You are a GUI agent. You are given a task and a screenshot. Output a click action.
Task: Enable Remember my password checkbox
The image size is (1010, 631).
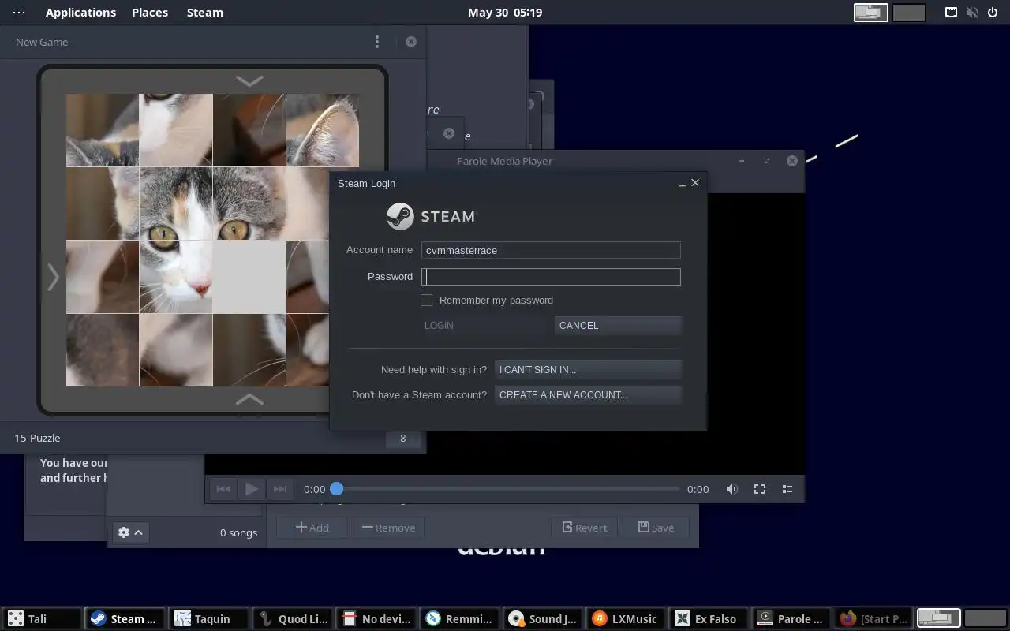[x=427, y=300]
